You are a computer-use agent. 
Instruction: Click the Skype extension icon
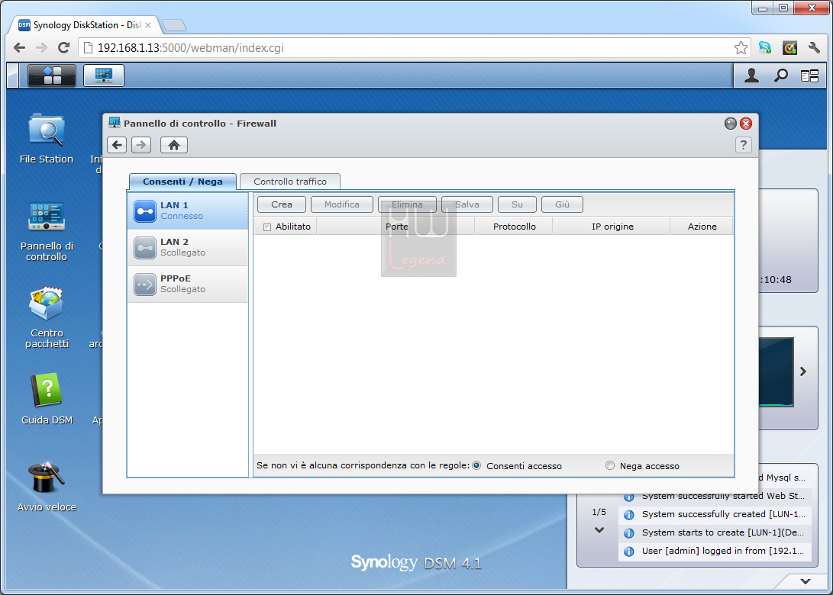click(765, 48)
